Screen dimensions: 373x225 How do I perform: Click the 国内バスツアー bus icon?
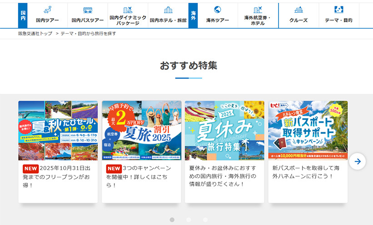(x=88, y=10)
